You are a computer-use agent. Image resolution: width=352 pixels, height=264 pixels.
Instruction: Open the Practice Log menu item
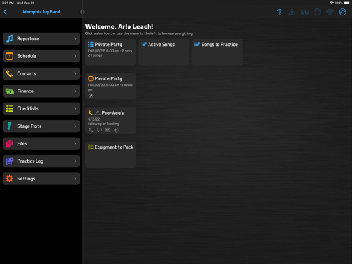pyautogui.click(x=41, y=161)
